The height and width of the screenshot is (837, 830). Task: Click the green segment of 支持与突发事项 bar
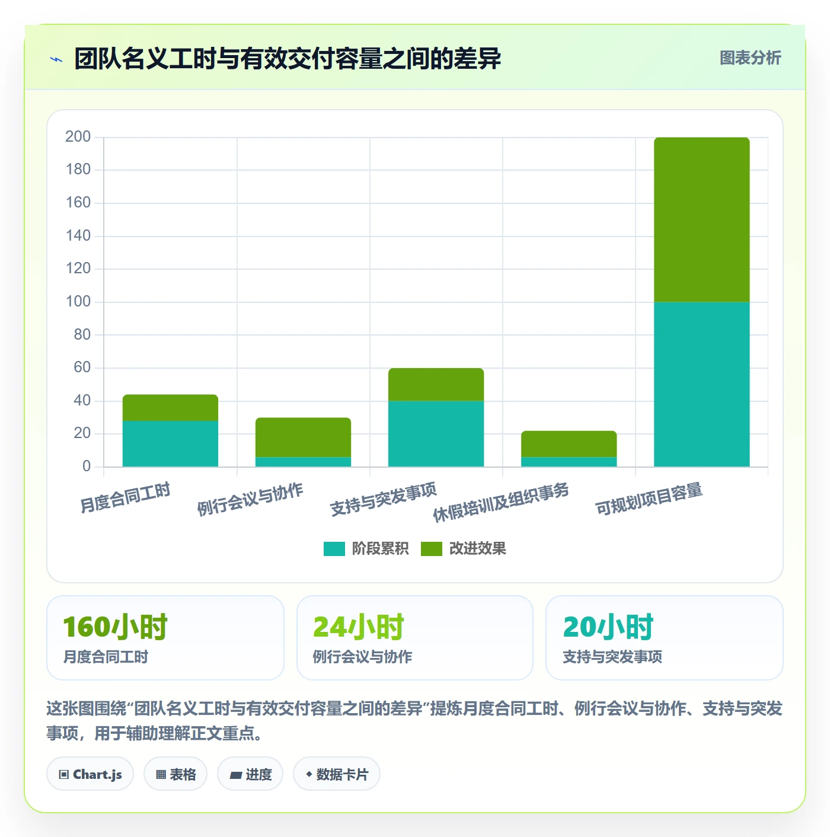[436, 385]
